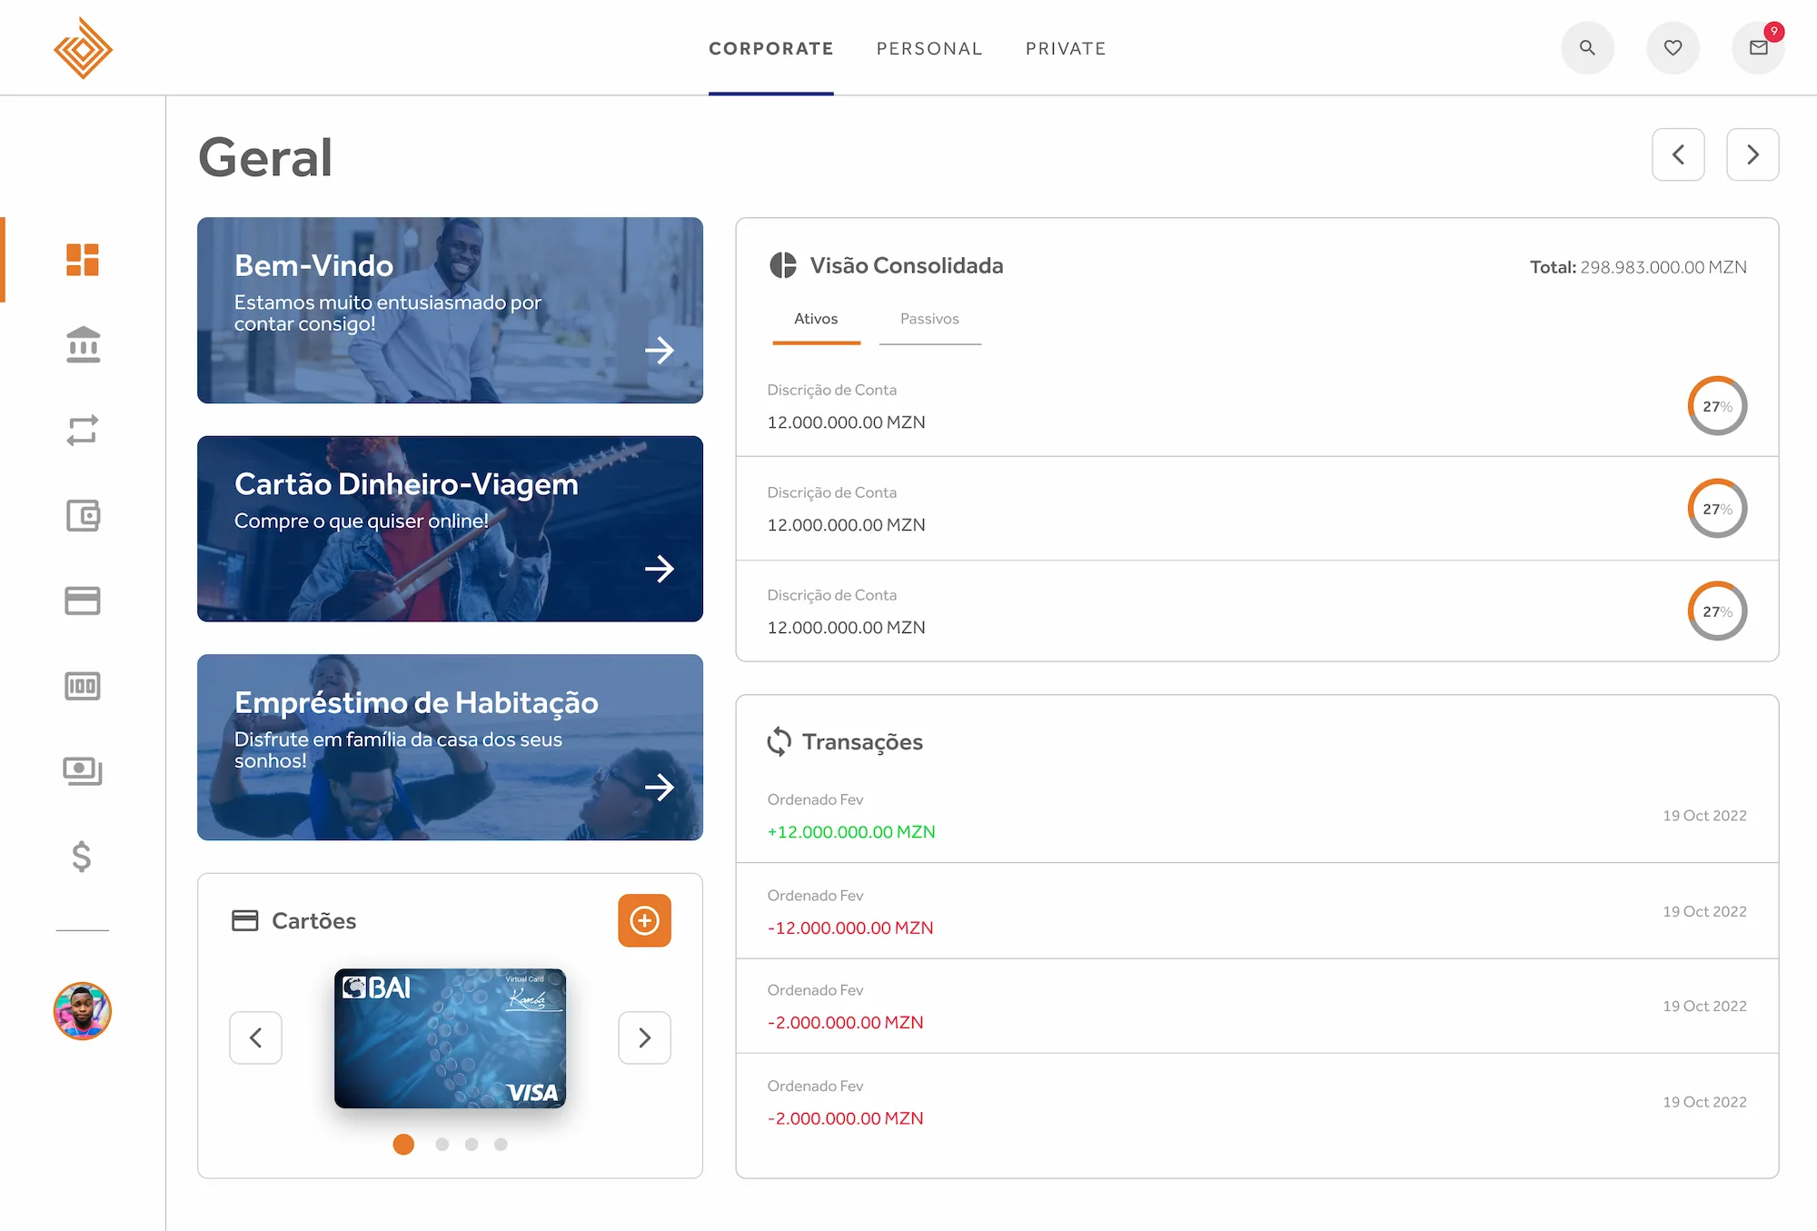Screen dimensions: 1817x1231
Task: Expand next card in Cartões carousel
Action: [642, 1036]
